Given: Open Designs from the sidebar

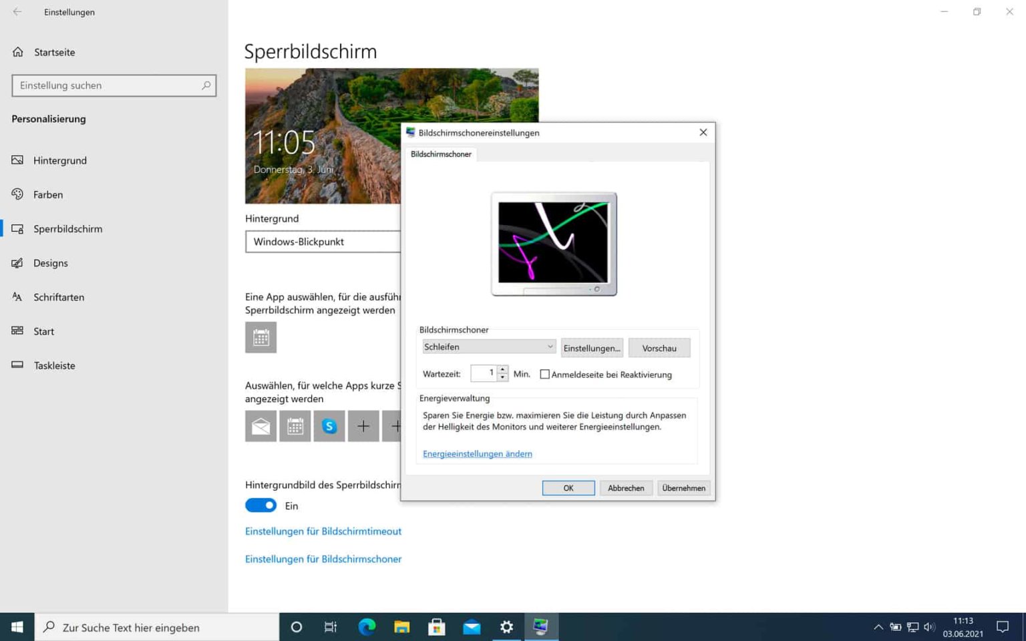Looking at the screenshot, I should (51, 262).
